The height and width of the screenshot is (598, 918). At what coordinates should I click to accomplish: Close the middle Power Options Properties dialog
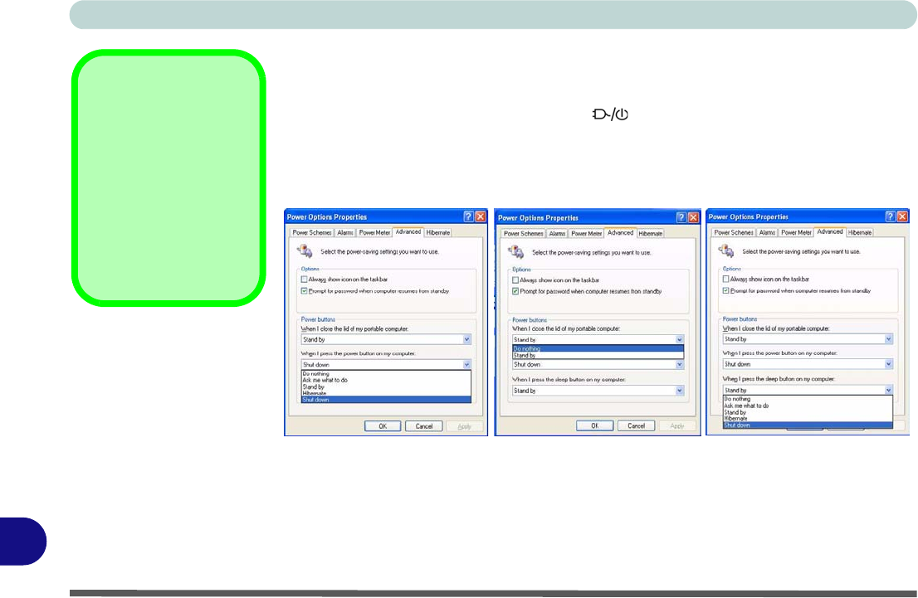coord(693,217)
